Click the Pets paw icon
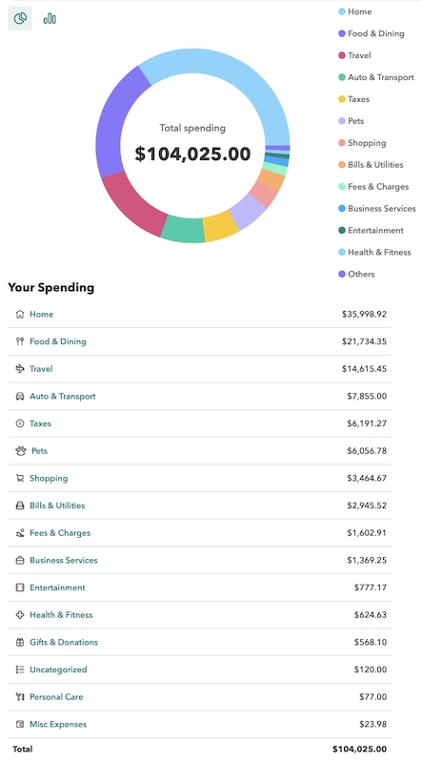The image size is (422, 763). [20, 450]
